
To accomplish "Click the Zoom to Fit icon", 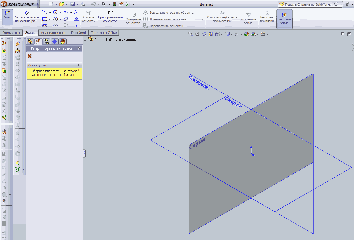I will [x=190, y=34].
